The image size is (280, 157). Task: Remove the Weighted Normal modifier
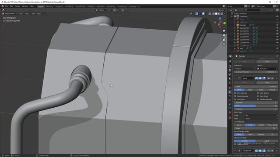(x=276, y=151)
